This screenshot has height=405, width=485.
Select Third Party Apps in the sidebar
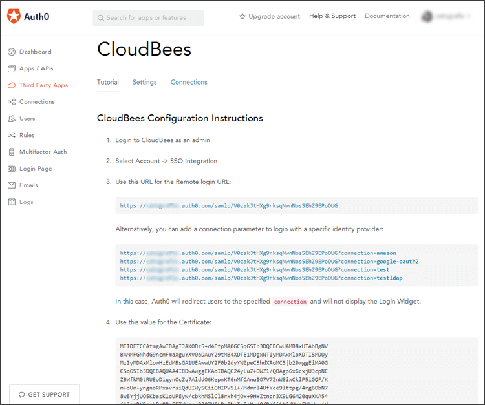(x=43, y=85)
